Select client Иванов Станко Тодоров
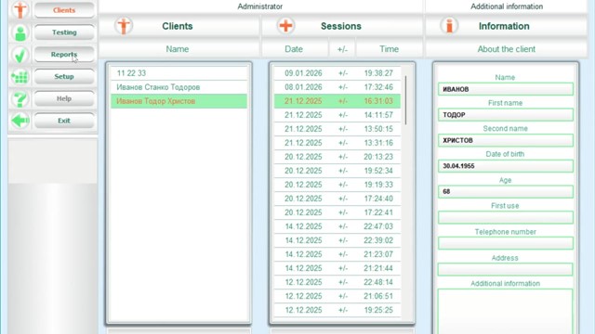The height and width of the screenshot is (334, 595). coord(178,87)
